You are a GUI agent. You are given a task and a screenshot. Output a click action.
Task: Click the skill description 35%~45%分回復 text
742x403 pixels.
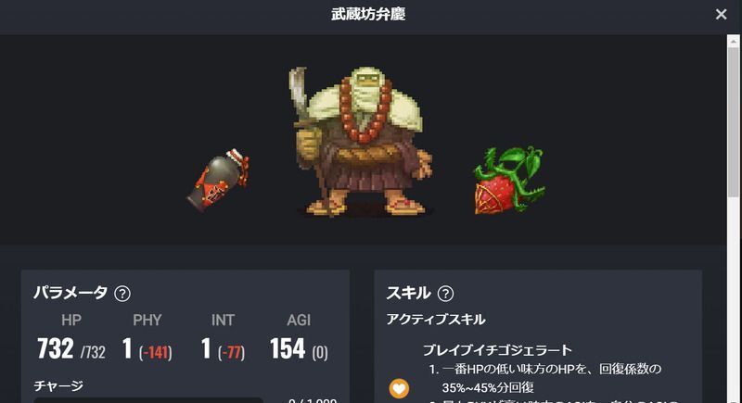(488, 387)
